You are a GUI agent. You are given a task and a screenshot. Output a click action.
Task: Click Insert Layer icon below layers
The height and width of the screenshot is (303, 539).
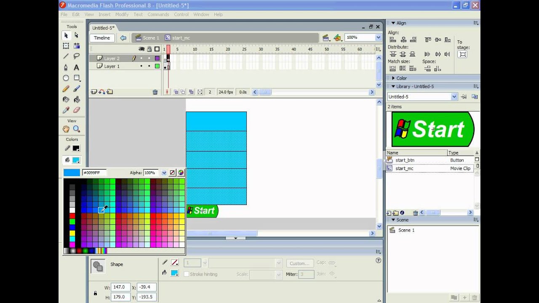click(x=94, y=92)
